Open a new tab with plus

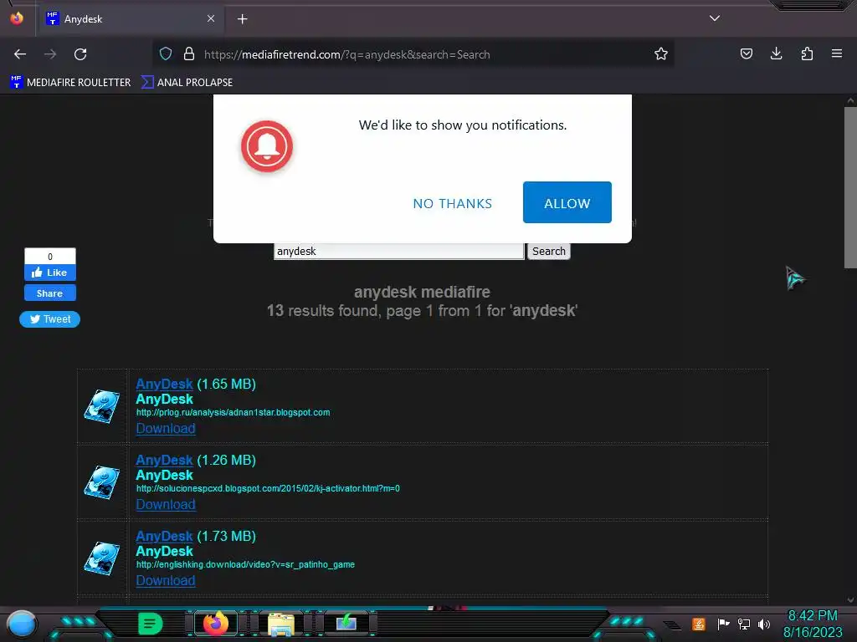pos(242,19)
